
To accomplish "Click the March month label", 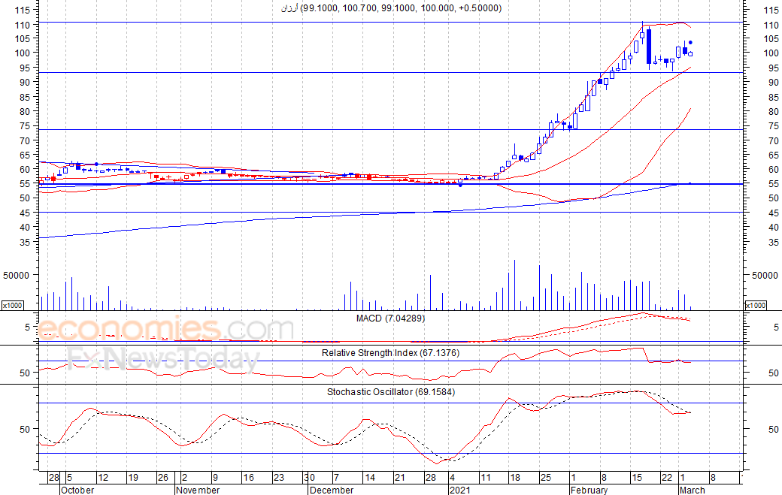I will 692,490.
